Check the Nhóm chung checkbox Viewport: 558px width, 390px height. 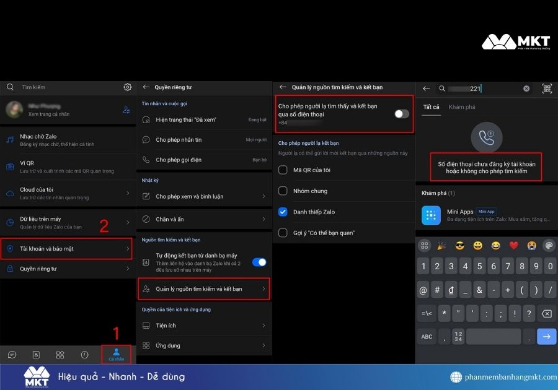[x=283, y=191]
